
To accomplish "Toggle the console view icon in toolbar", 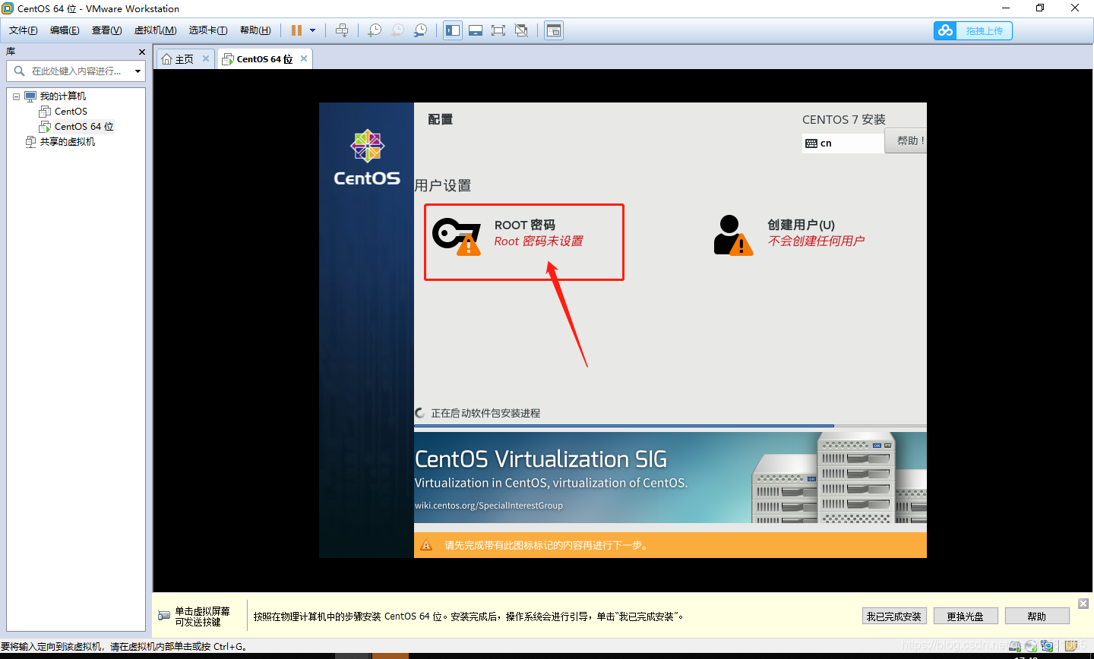I will click(x=554, y=30).
